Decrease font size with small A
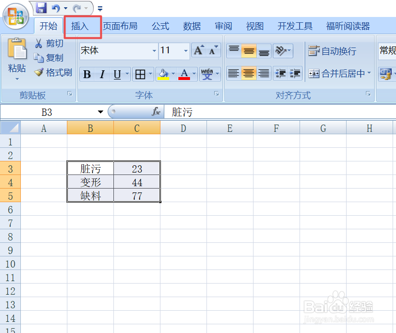The image size is (396, 333). (213, 50)
